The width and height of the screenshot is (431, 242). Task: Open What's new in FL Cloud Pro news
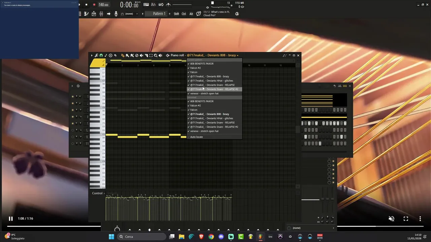point(216,13)
